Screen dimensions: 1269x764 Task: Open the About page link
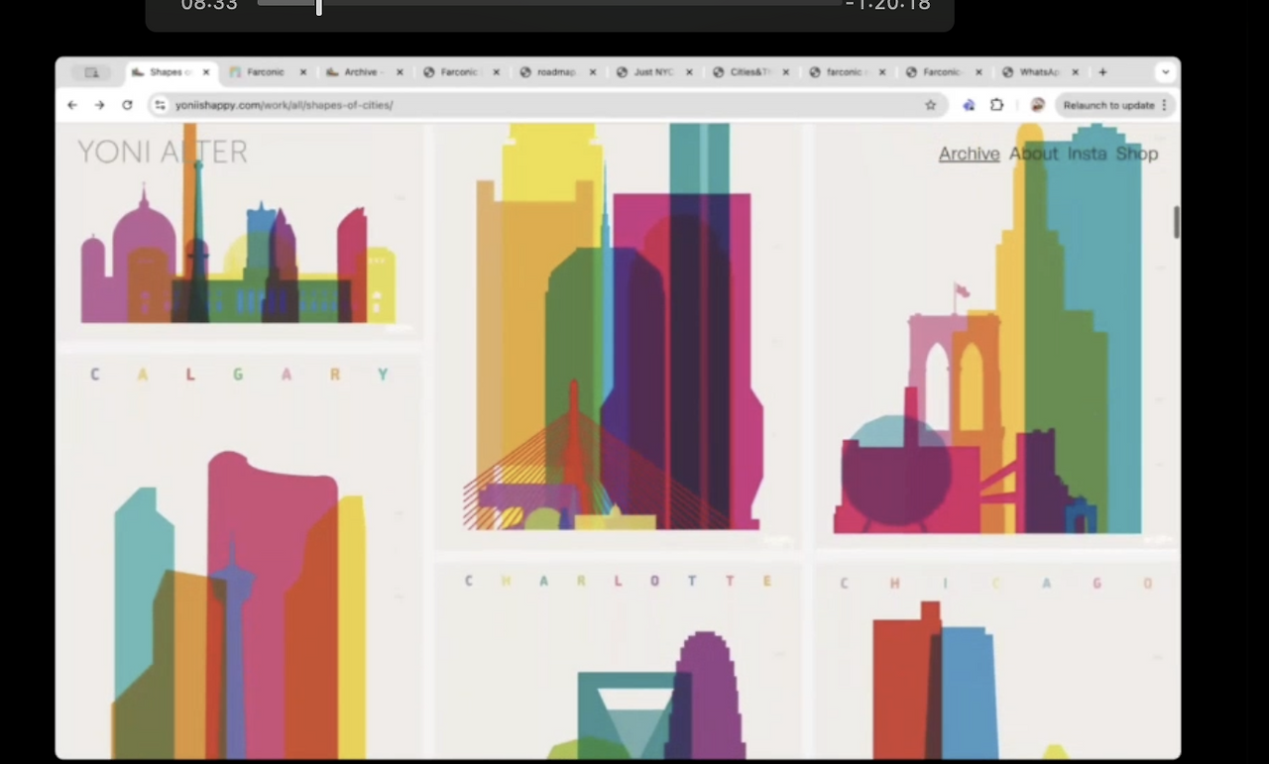[x=1033, y=154]
